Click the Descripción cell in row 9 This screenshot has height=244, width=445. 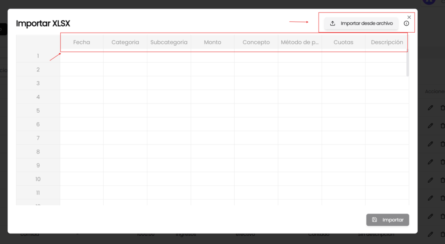[x=387, y=165]
